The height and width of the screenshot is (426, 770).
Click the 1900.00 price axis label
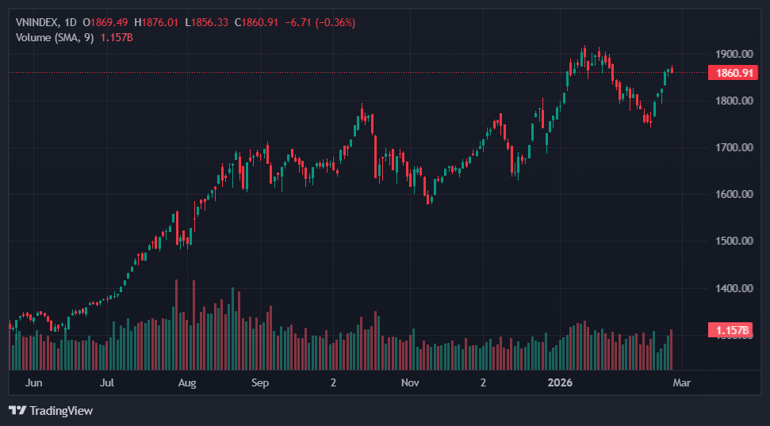coord(733,54)
